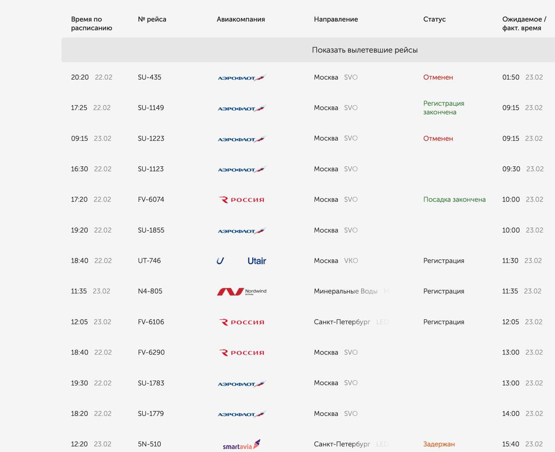Expand the 'Показать вылетевшие рейсы' bar
The width and height of the screenshot is (555, 452).
(364, 50)
